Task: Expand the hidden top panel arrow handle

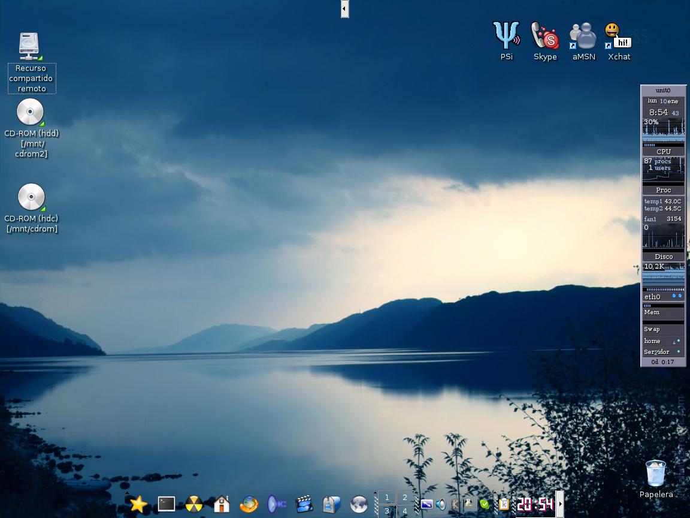Action: [x=345, y=8]
